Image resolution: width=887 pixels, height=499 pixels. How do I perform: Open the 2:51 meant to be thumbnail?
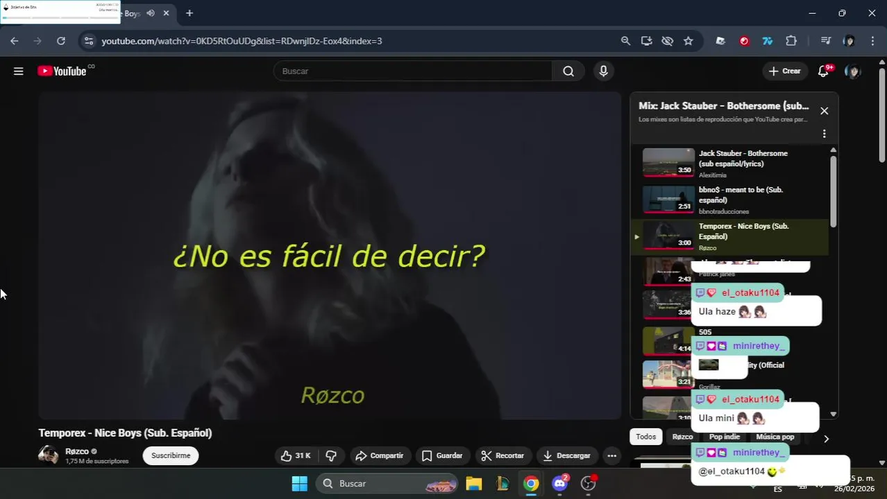pyautogui.click(x=668, y=199)
